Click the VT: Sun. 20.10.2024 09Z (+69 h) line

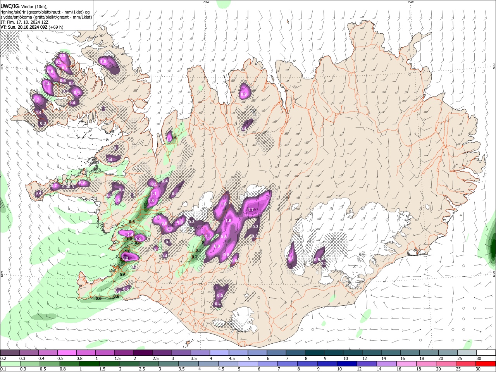click(x=32, y=27)
